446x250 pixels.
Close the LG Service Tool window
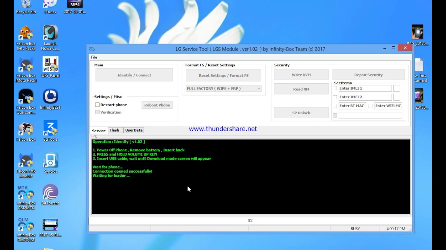tap(405, 48)
